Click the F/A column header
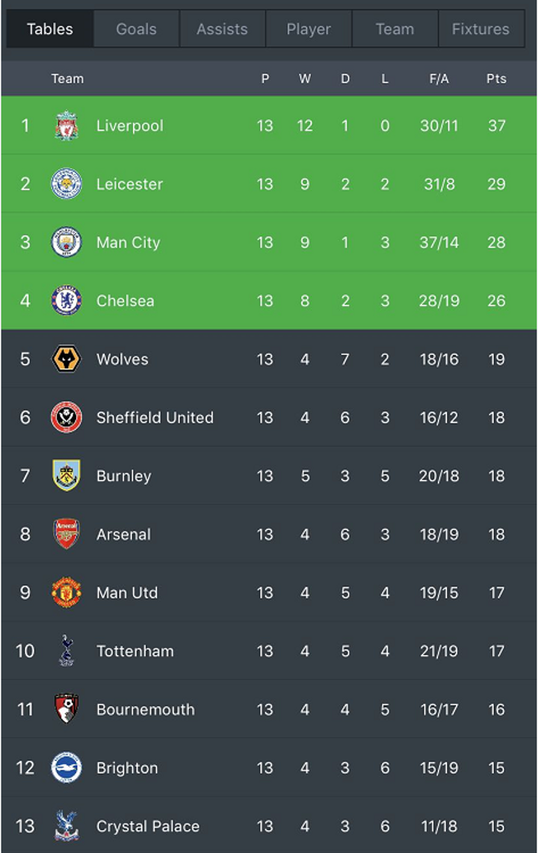The height and width of the screenshot is (853, 538). coord(439,79)
